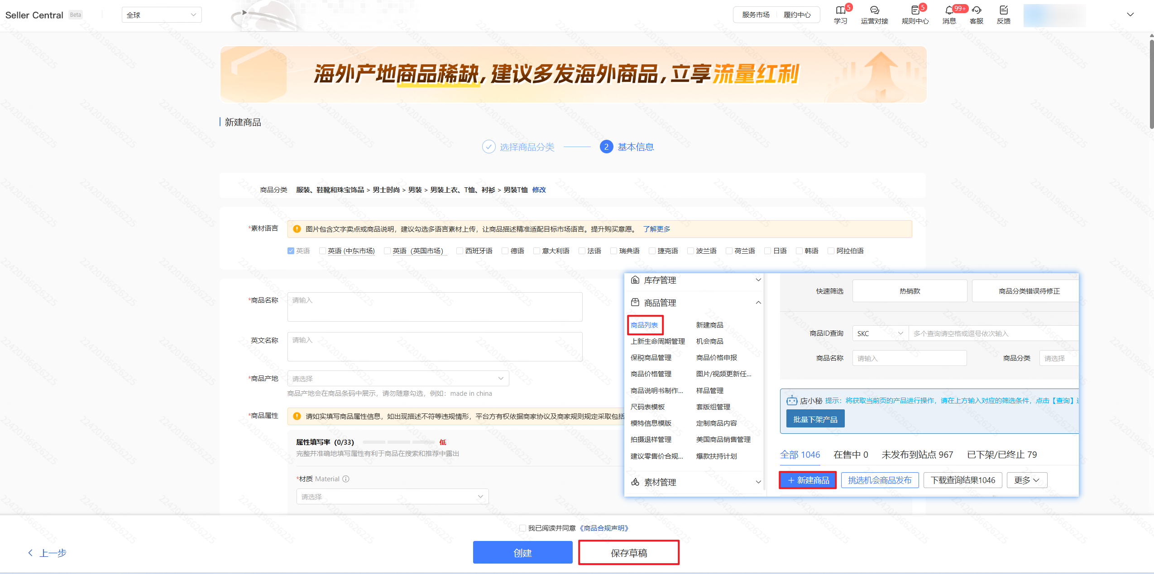
Task: Click the 商品名称 input field
Action: (x=435, y=307)
